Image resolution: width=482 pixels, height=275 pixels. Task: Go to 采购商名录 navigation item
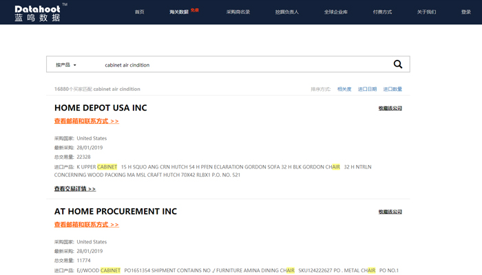[238, 12]
